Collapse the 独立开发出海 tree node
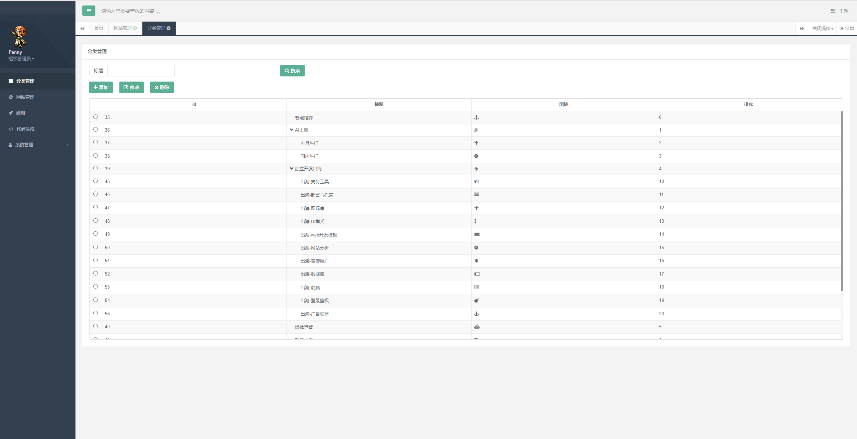The width and height of the screenshot is (857, 439). click(x=291, y=169)
